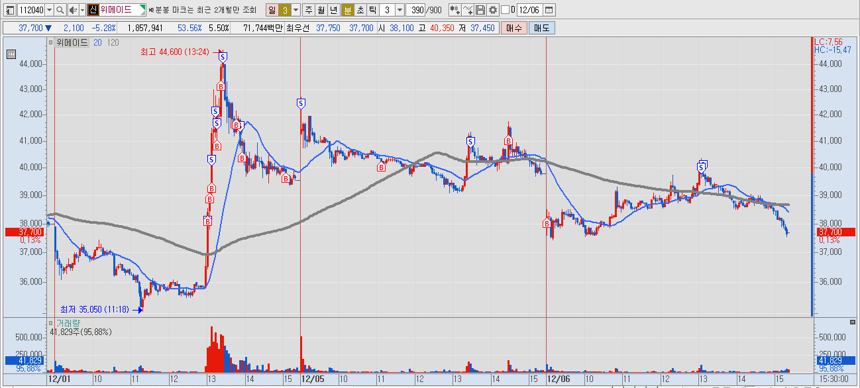Click the 12/01 date marker on time axis
The height and width of the screenshot is (388, 860).
tap(59, 379)
